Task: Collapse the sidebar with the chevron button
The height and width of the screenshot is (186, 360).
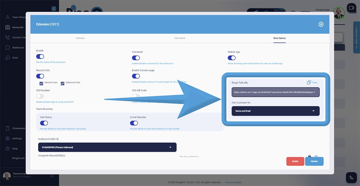Action: (54, 9)
